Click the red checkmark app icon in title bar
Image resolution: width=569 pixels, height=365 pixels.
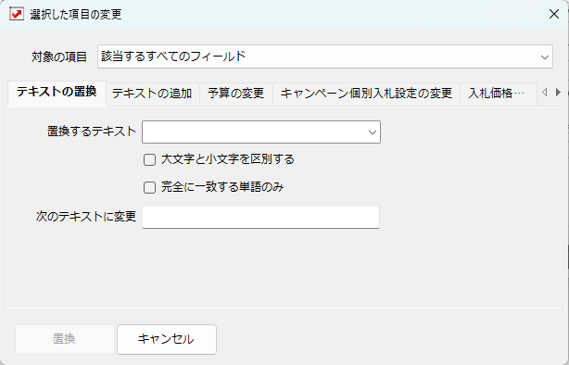(17, 14)
